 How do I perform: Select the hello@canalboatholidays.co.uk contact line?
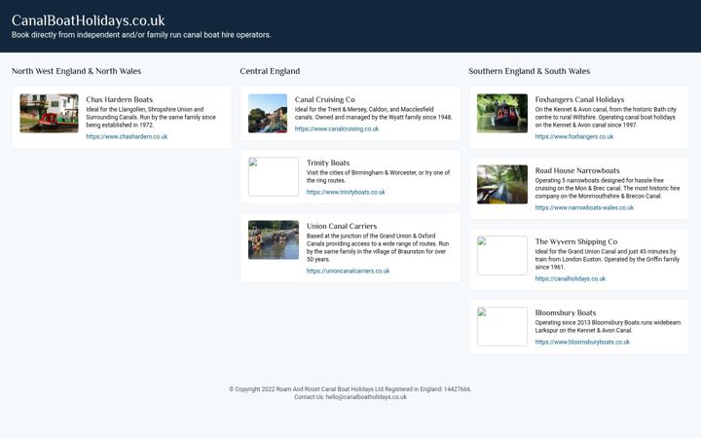point(350,397)
